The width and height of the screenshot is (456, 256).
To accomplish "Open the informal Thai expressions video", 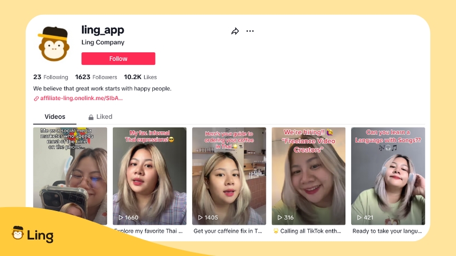I will click(x=149, y=176).
